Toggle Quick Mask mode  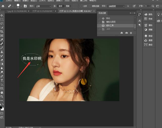[x=2, y=113]
